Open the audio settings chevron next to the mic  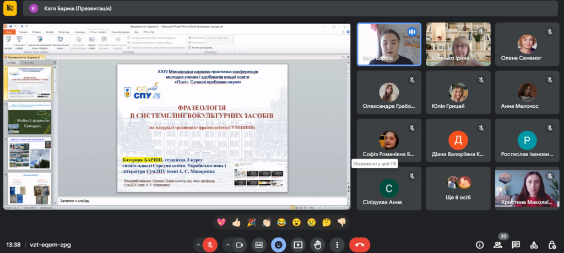[x=195, y=244]
